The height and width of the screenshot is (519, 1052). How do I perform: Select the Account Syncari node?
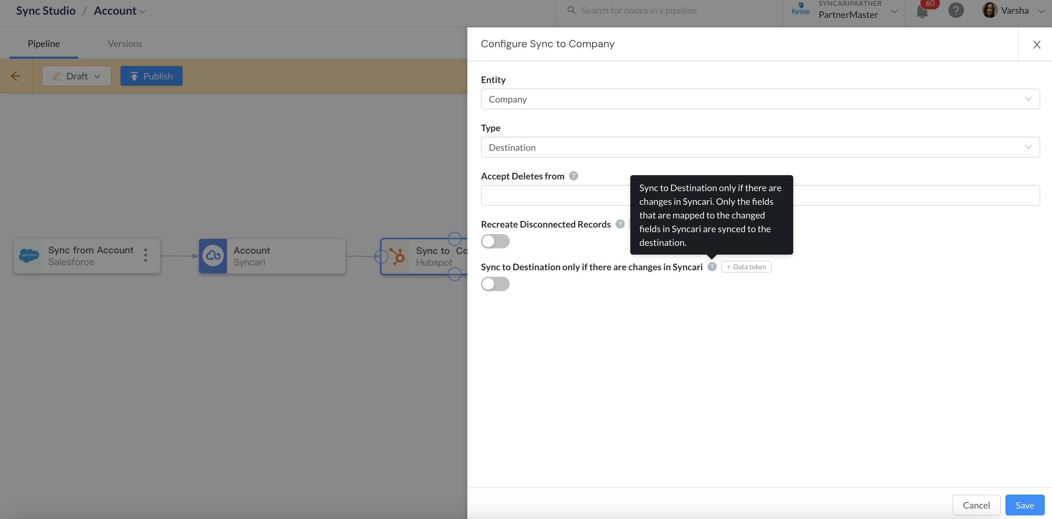(x=272, y=256)
